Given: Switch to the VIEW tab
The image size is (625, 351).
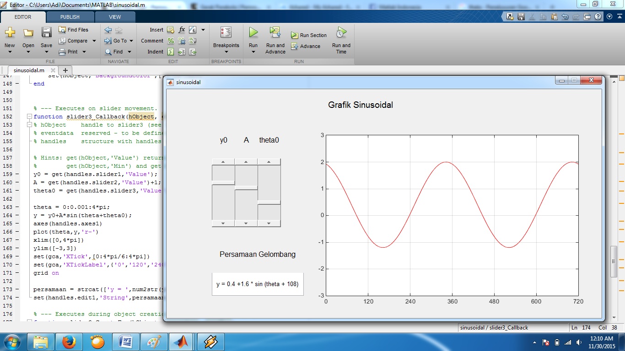Looking at the screenshot, I should 115,17.
